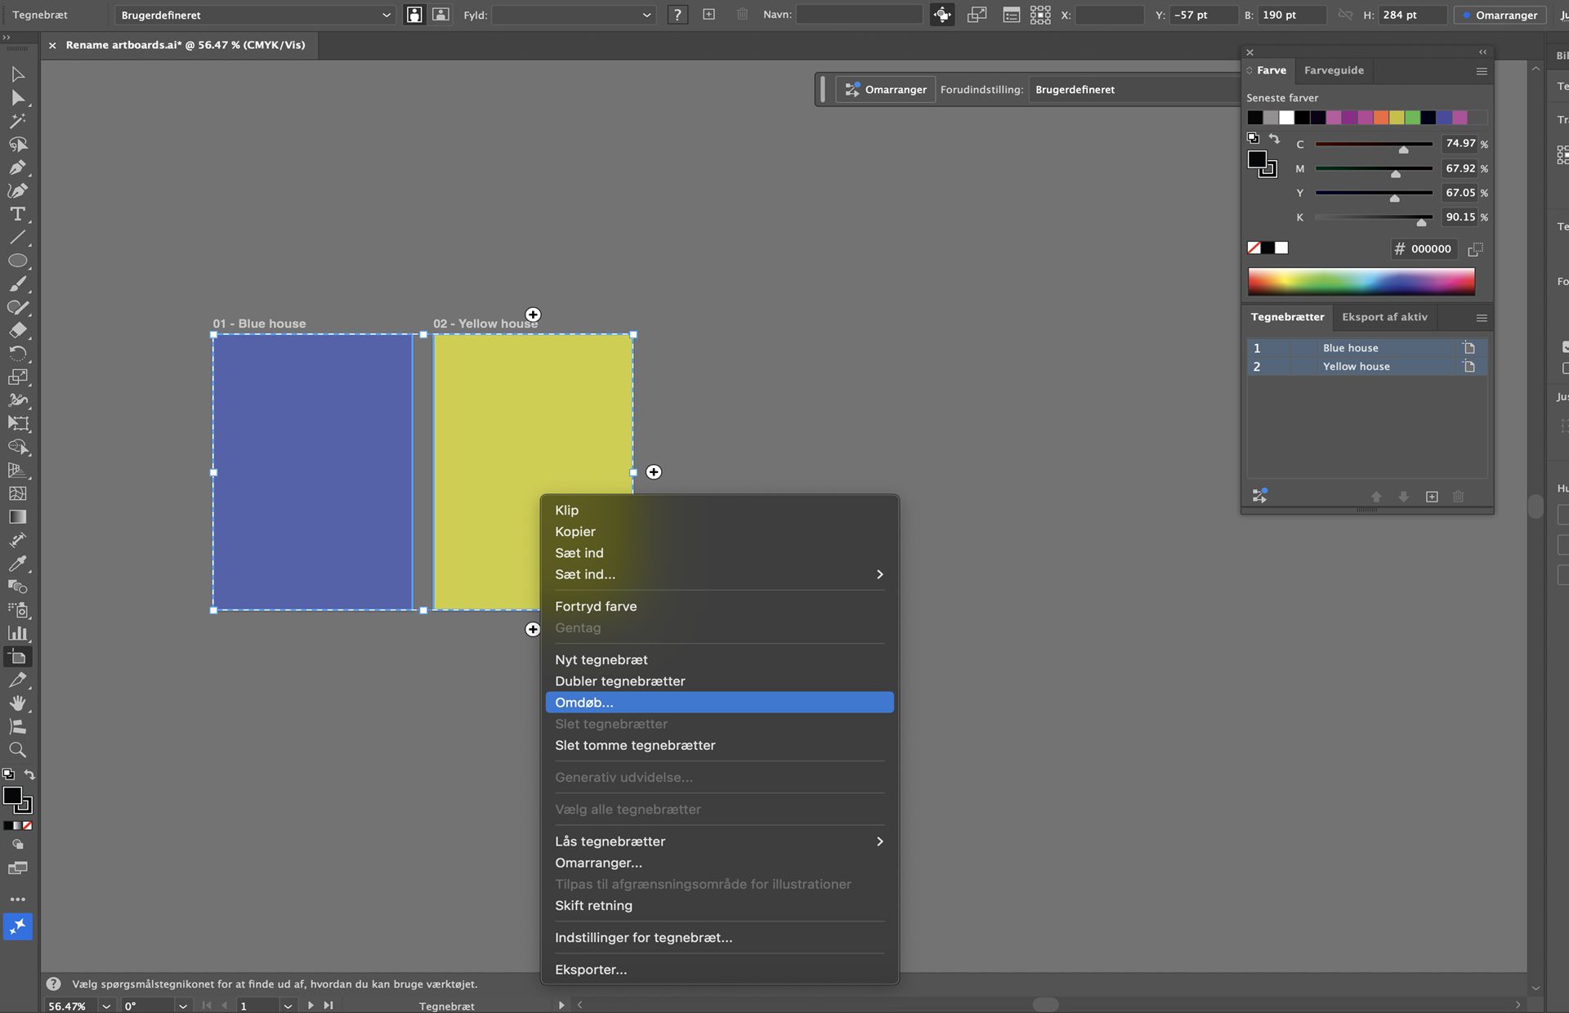Image resolution: width=1569 pixels, height=1013 pixels.
Task: Open the Fyld dropdown
Action: [574, 15]
